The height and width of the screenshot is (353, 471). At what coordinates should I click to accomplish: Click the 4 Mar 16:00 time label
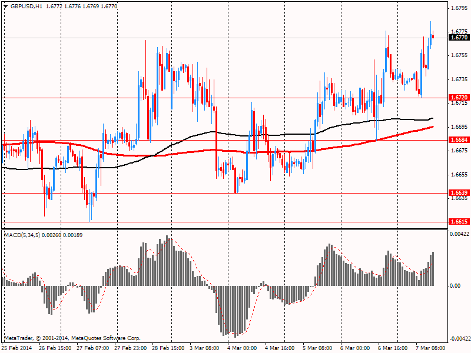click(x=280, y=348)
